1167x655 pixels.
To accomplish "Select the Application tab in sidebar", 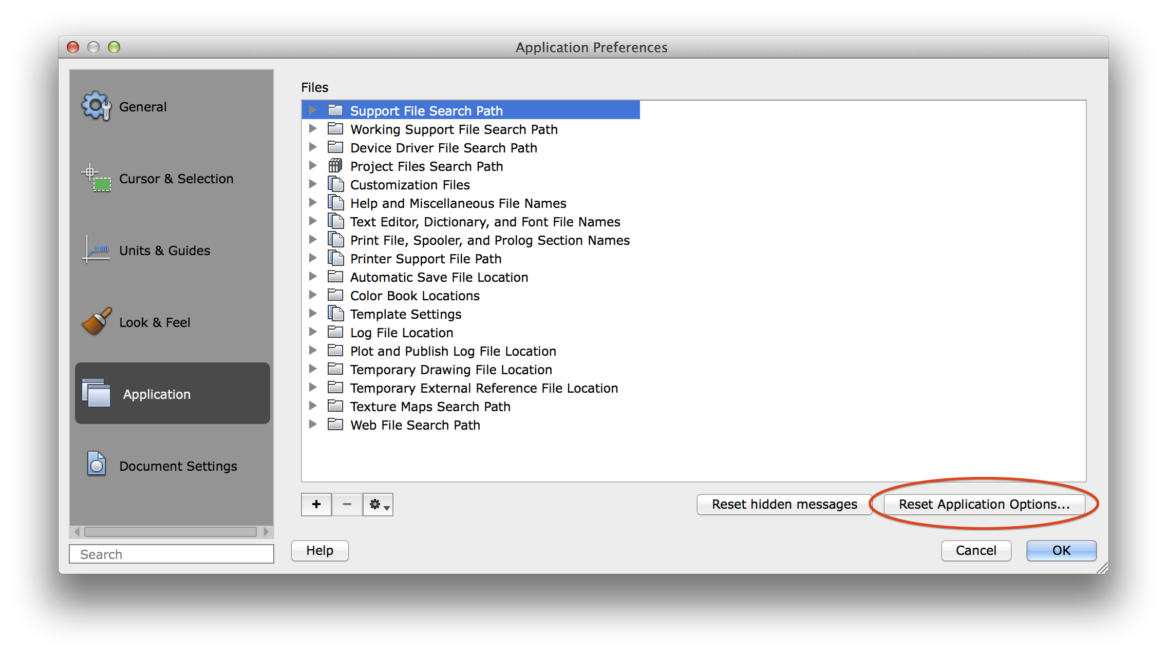I will pos(172,393).
